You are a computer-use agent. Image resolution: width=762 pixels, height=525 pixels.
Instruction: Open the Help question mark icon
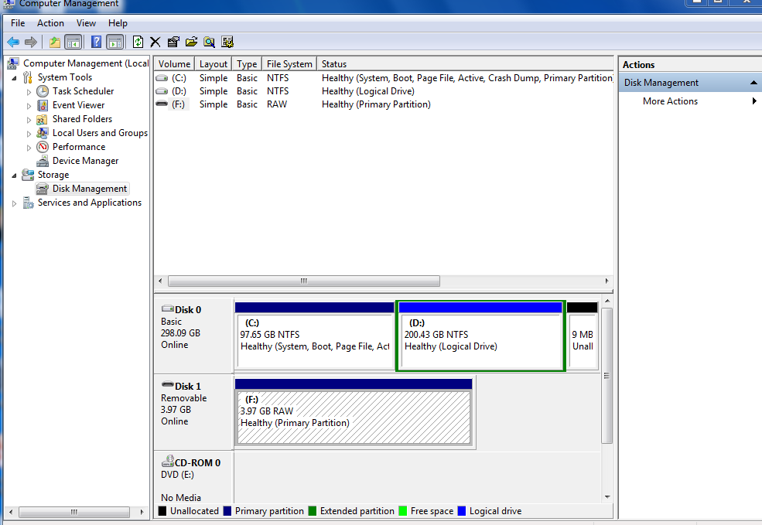[x=96, y=43]
